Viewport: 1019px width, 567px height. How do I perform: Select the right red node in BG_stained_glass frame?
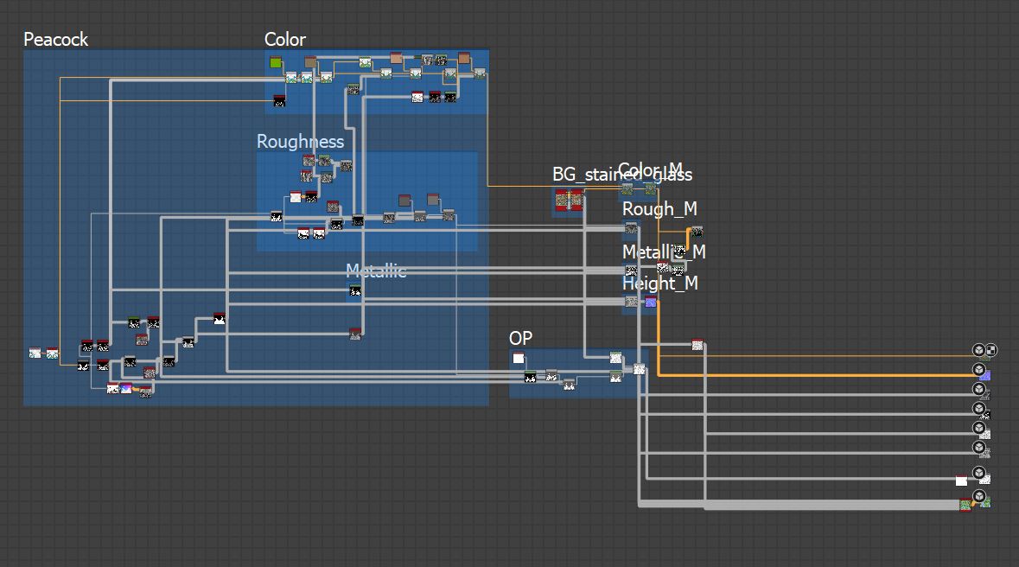pyautogui.click(x=576, y=200)
